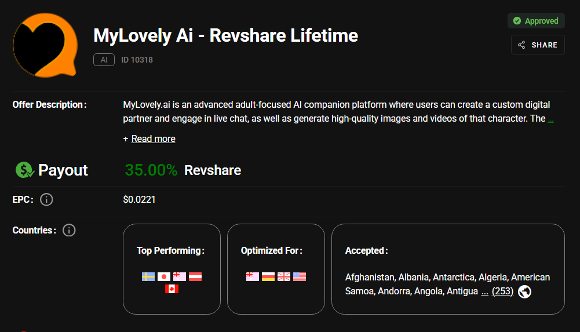Open the (253) accepted countries link
Viewport: 580px width, 332px height.
(503, 291)
